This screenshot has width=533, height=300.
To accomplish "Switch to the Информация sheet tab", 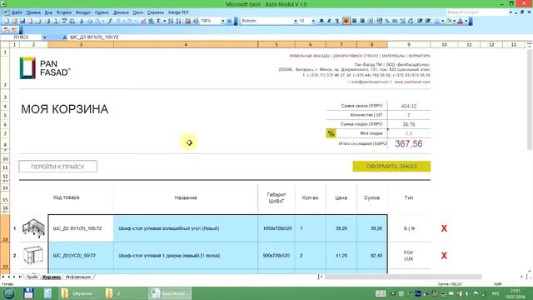I will [x=78, y=277].
